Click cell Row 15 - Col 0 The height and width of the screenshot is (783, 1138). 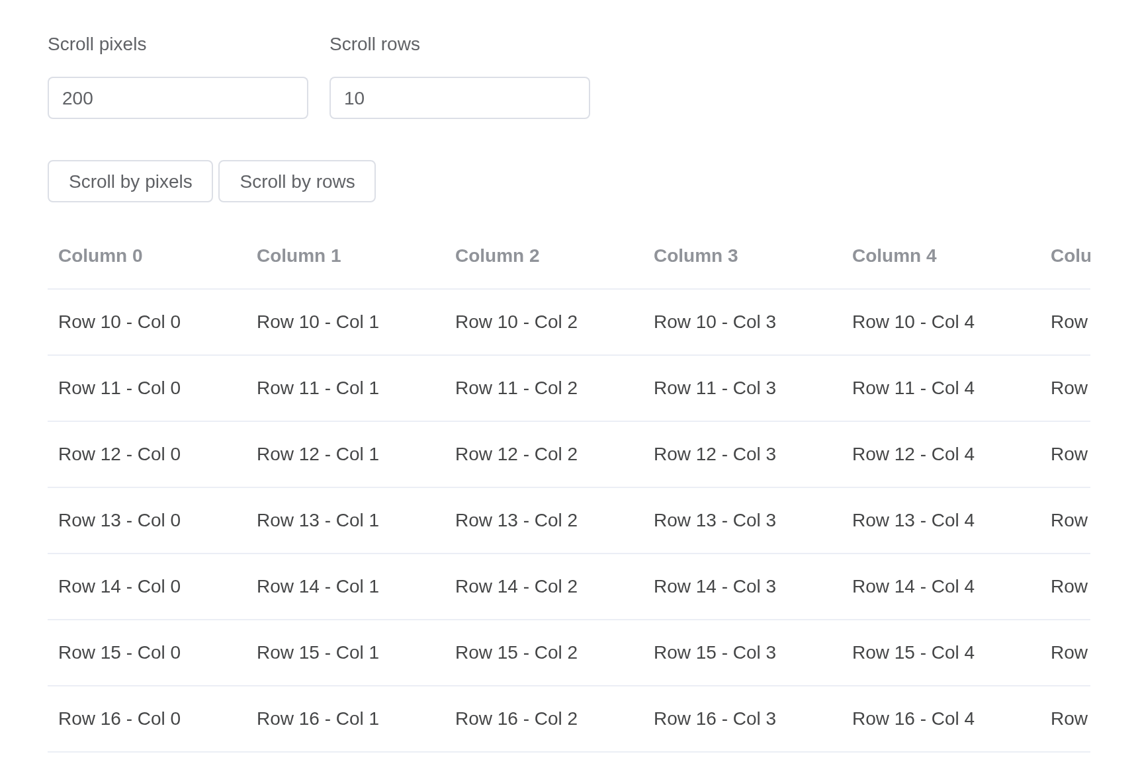point(147,653)
